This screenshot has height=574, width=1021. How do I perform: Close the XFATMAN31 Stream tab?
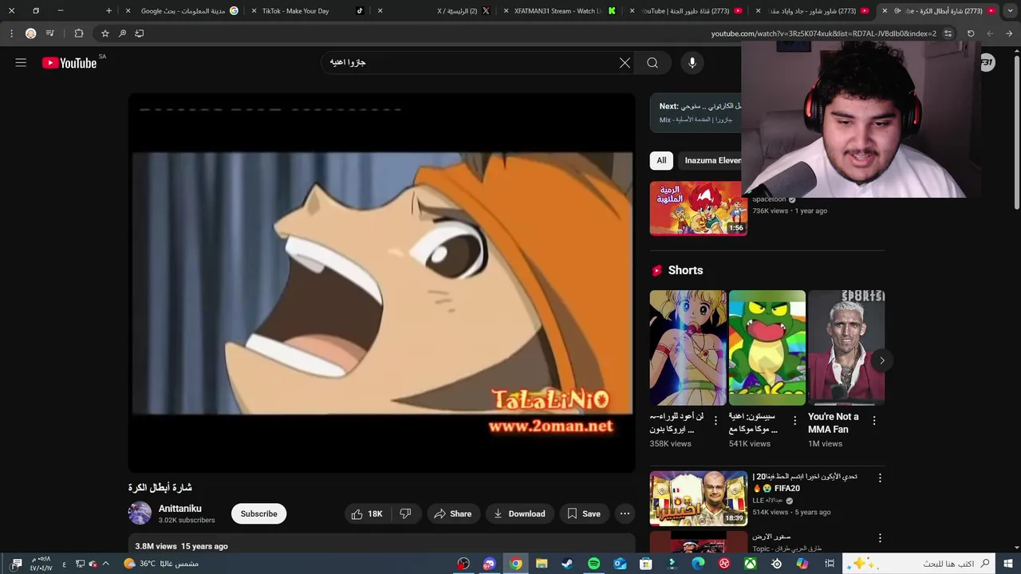click(506, 11)
